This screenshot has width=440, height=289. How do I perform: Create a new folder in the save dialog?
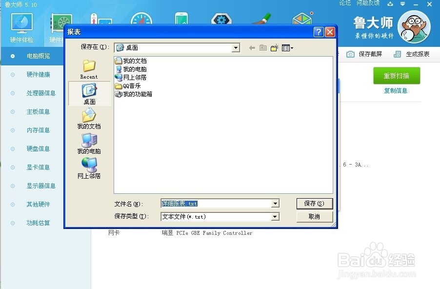(x=274, y=47)
